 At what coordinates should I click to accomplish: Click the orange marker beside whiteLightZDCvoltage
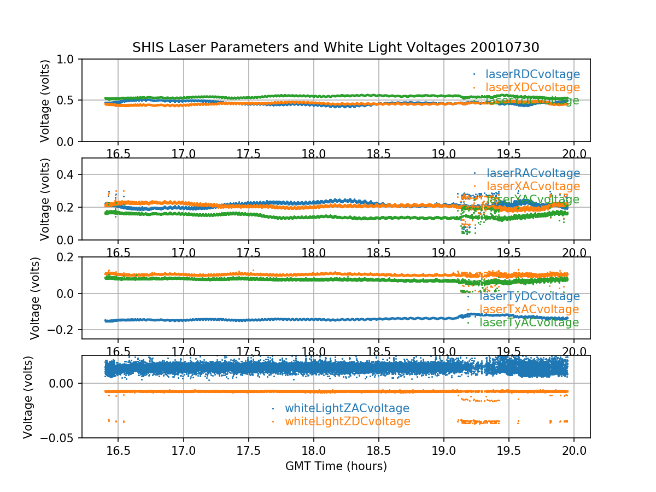pyautogui.click(x=273, y=421)
